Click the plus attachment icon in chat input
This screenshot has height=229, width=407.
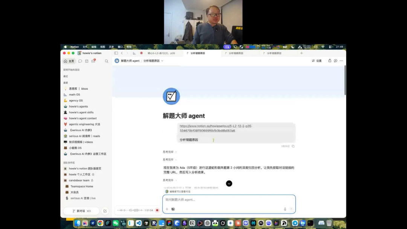[167, 209]
